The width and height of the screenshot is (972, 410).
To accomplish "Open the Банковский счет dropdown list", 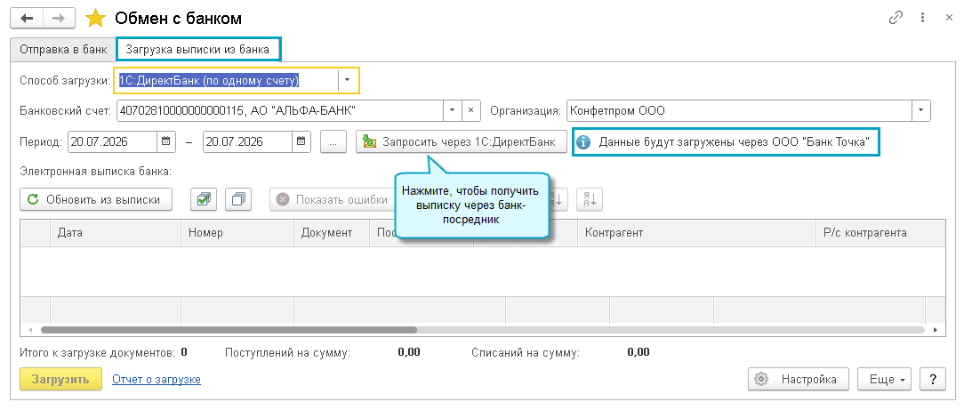I will click(452, 110).
